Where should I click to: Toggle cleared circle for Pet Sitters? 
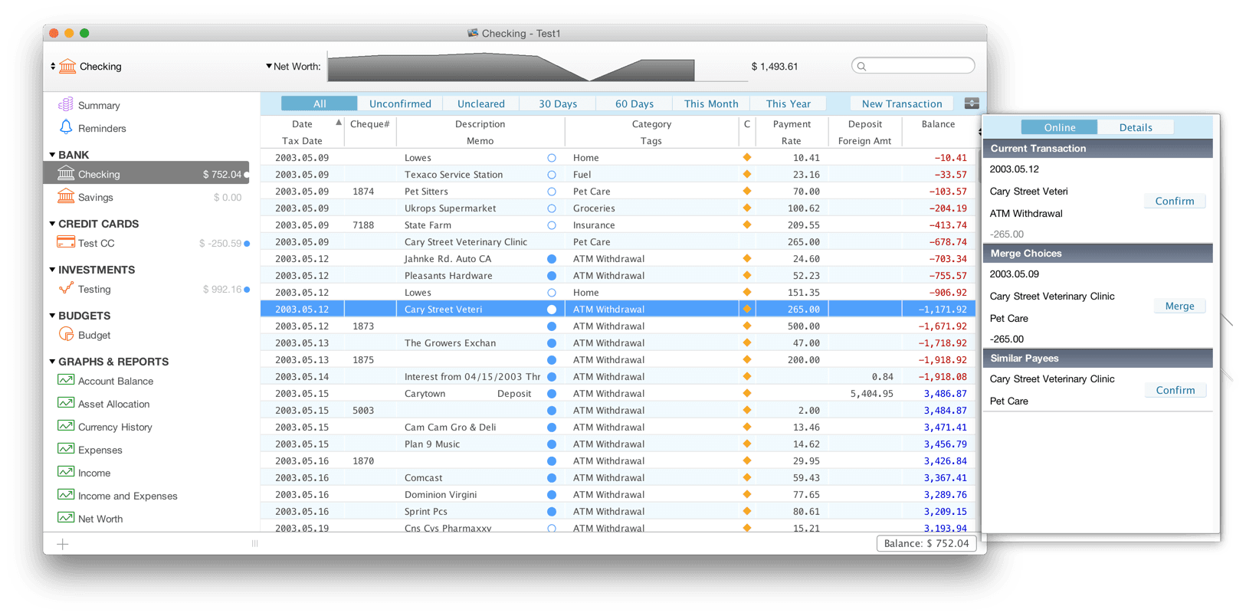coord(552,192)
